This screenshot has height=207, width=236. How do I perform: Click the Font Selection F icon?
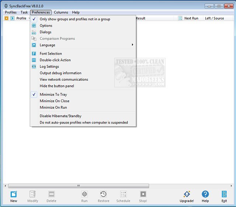[34, 53]
